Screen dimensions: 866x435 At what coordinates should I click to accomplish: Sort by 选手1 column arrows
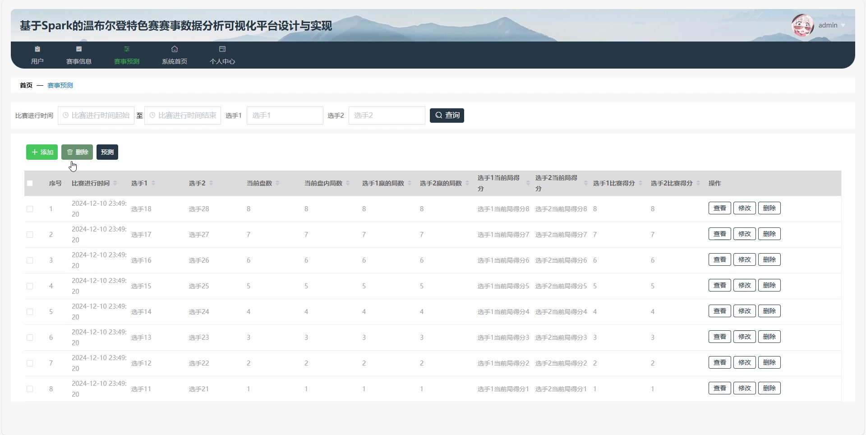[x=153, y=183]
